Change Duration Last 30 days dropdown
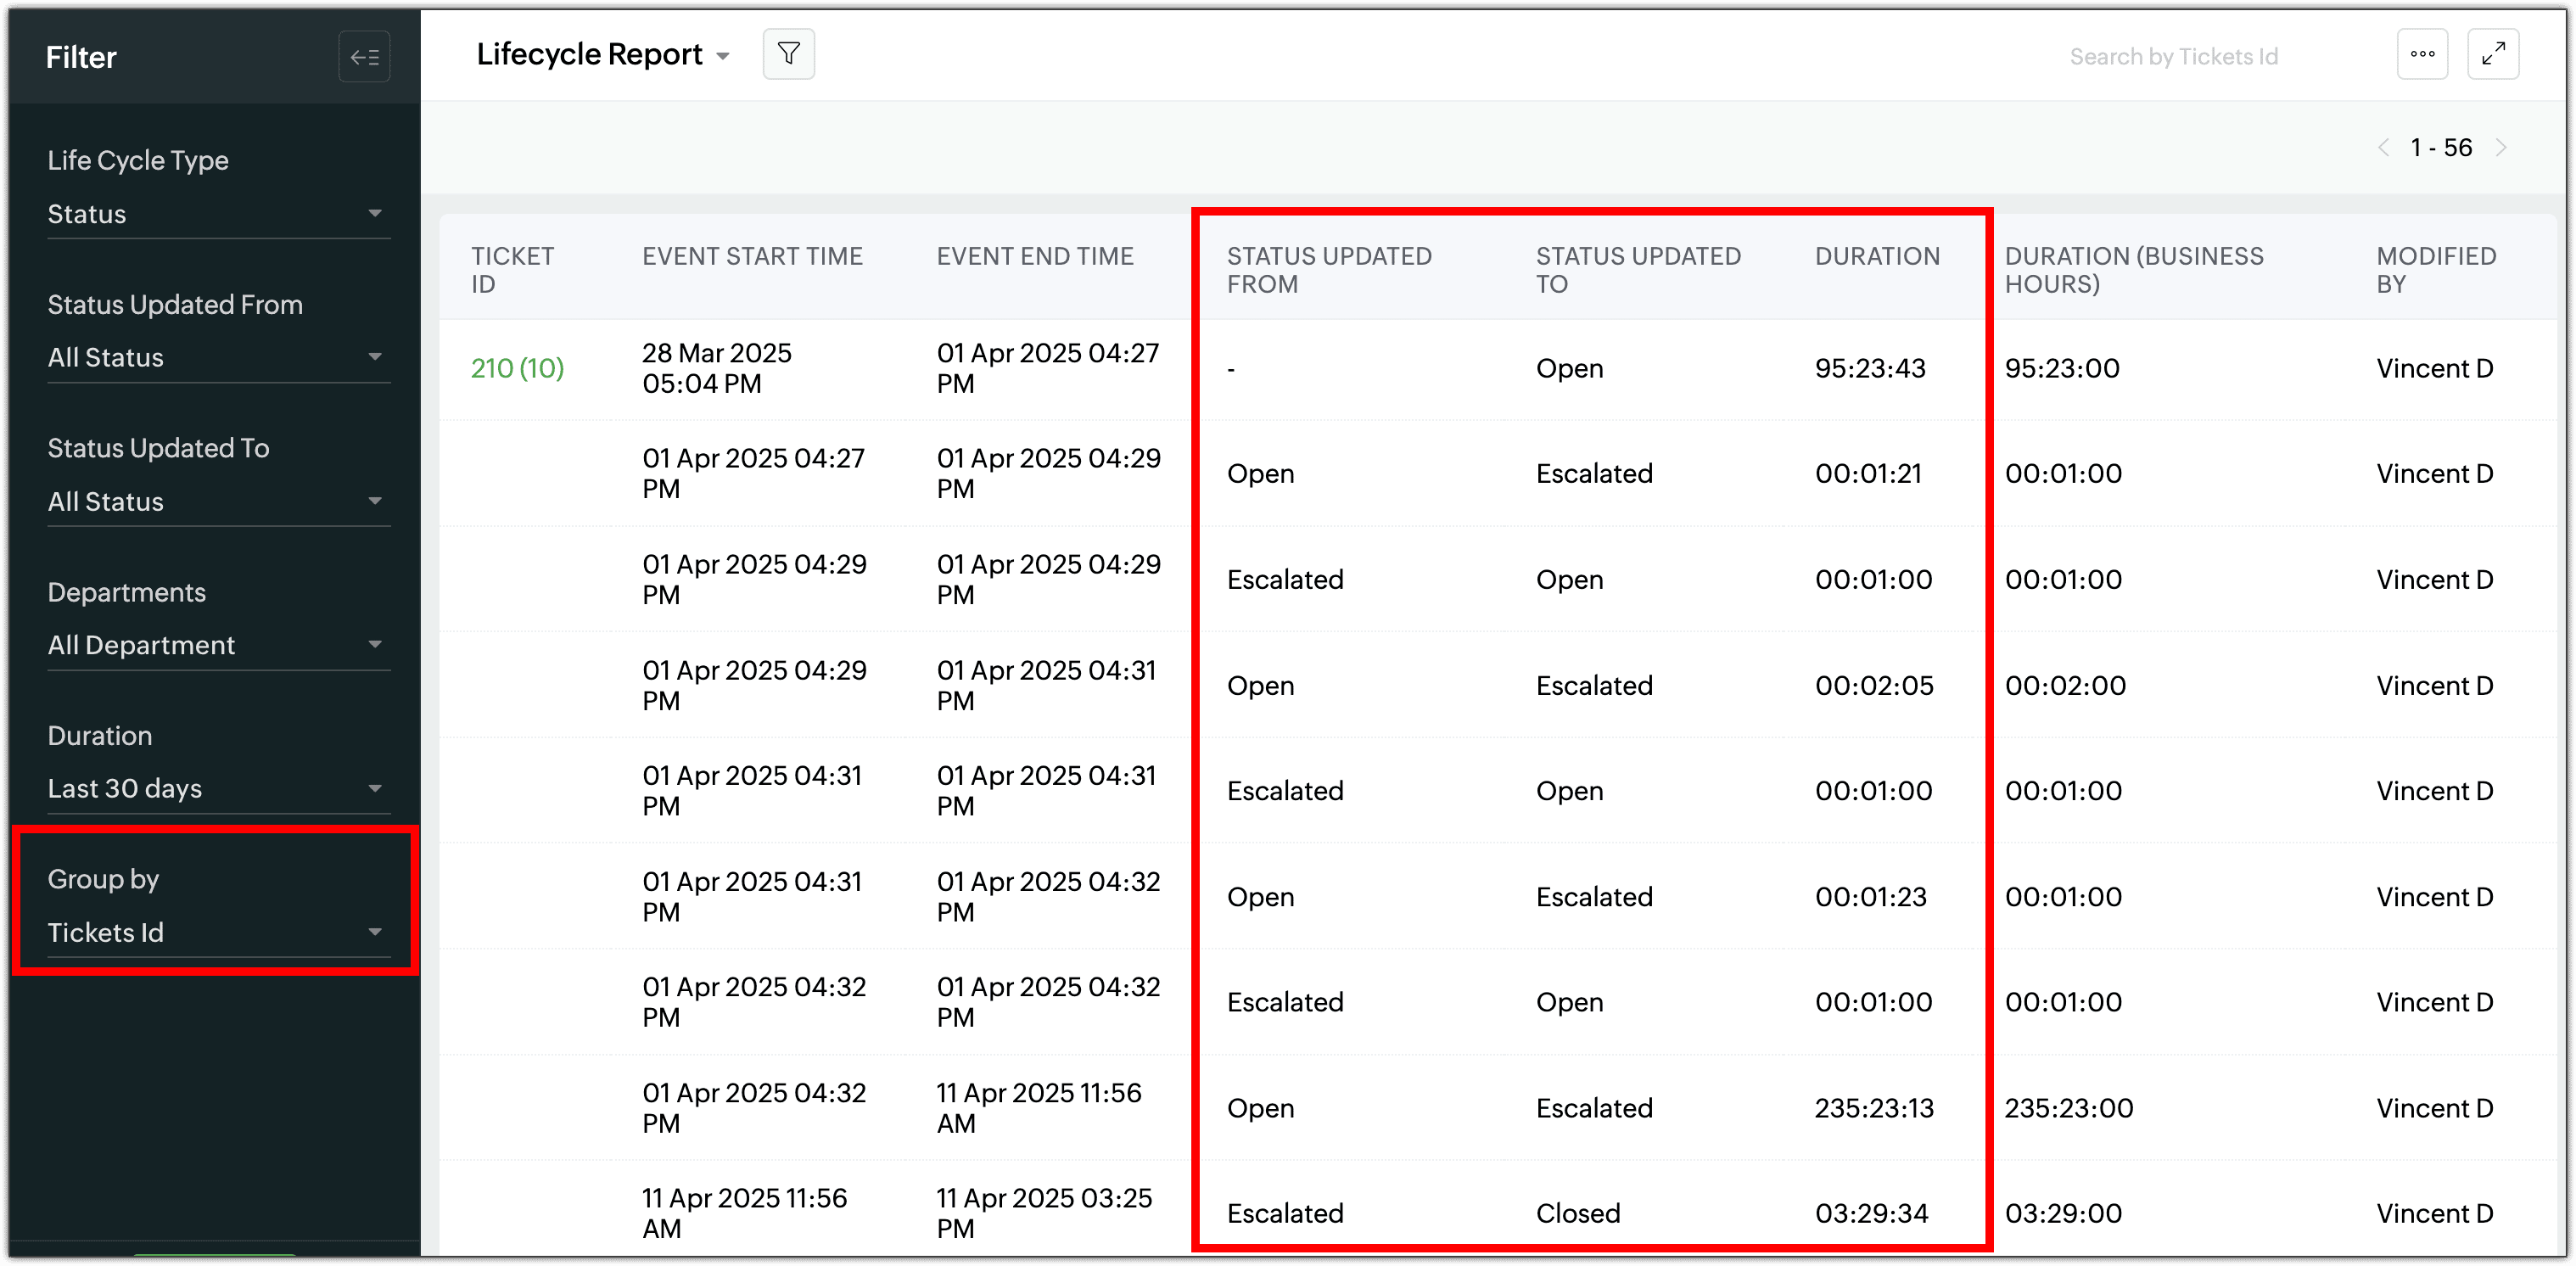2576x1266 pixels. 217,789
